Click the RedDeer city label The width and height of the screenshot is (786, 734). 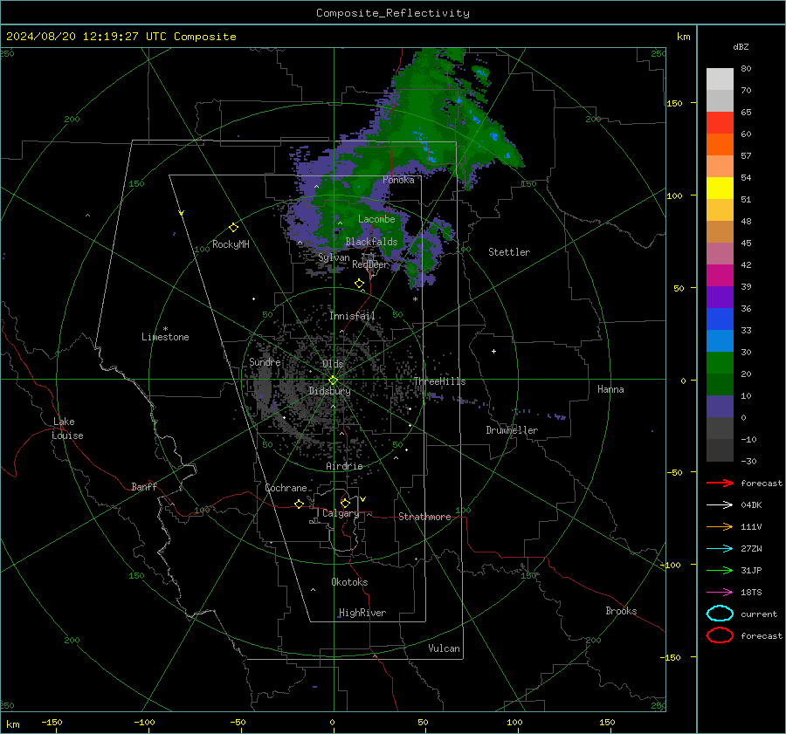tap(370, 264)
